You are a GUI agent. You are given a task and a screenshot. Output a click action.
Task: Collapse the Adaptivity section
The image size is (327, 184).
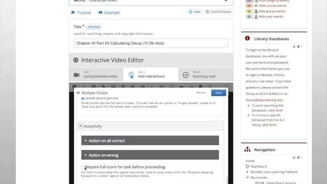pyautogui.click(x=81, y=126)
